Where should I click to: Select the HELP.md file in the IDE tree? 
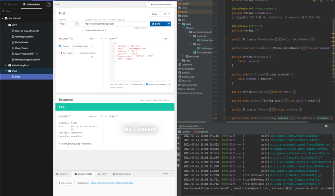[186, 81]
